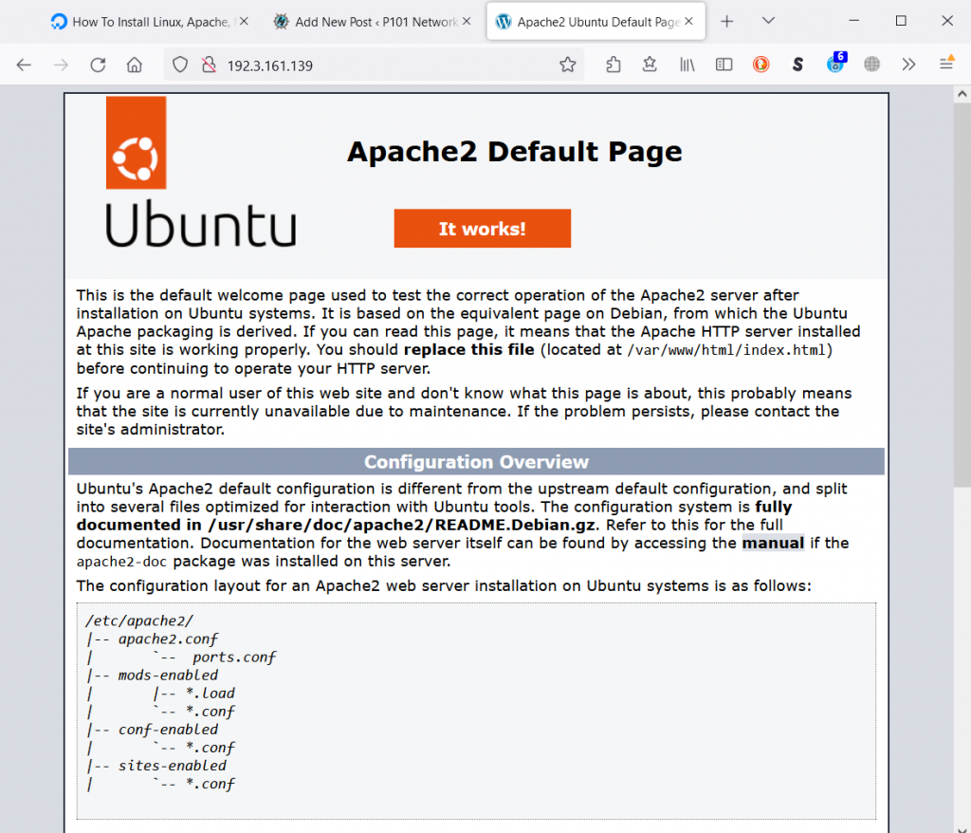The width and height of the screenshot is (971, 833).
Task: Click the grey globe extension icon
Action: (x=872, y=65)
